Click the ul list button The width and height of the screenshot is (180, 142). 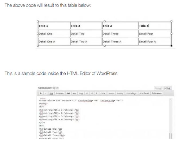pyautogui.click(x=87, y=93)
